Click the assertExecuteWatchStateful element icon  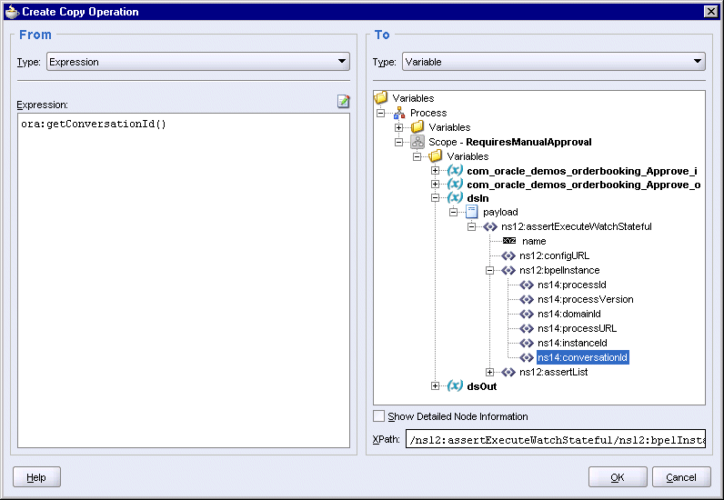[490, 226]
